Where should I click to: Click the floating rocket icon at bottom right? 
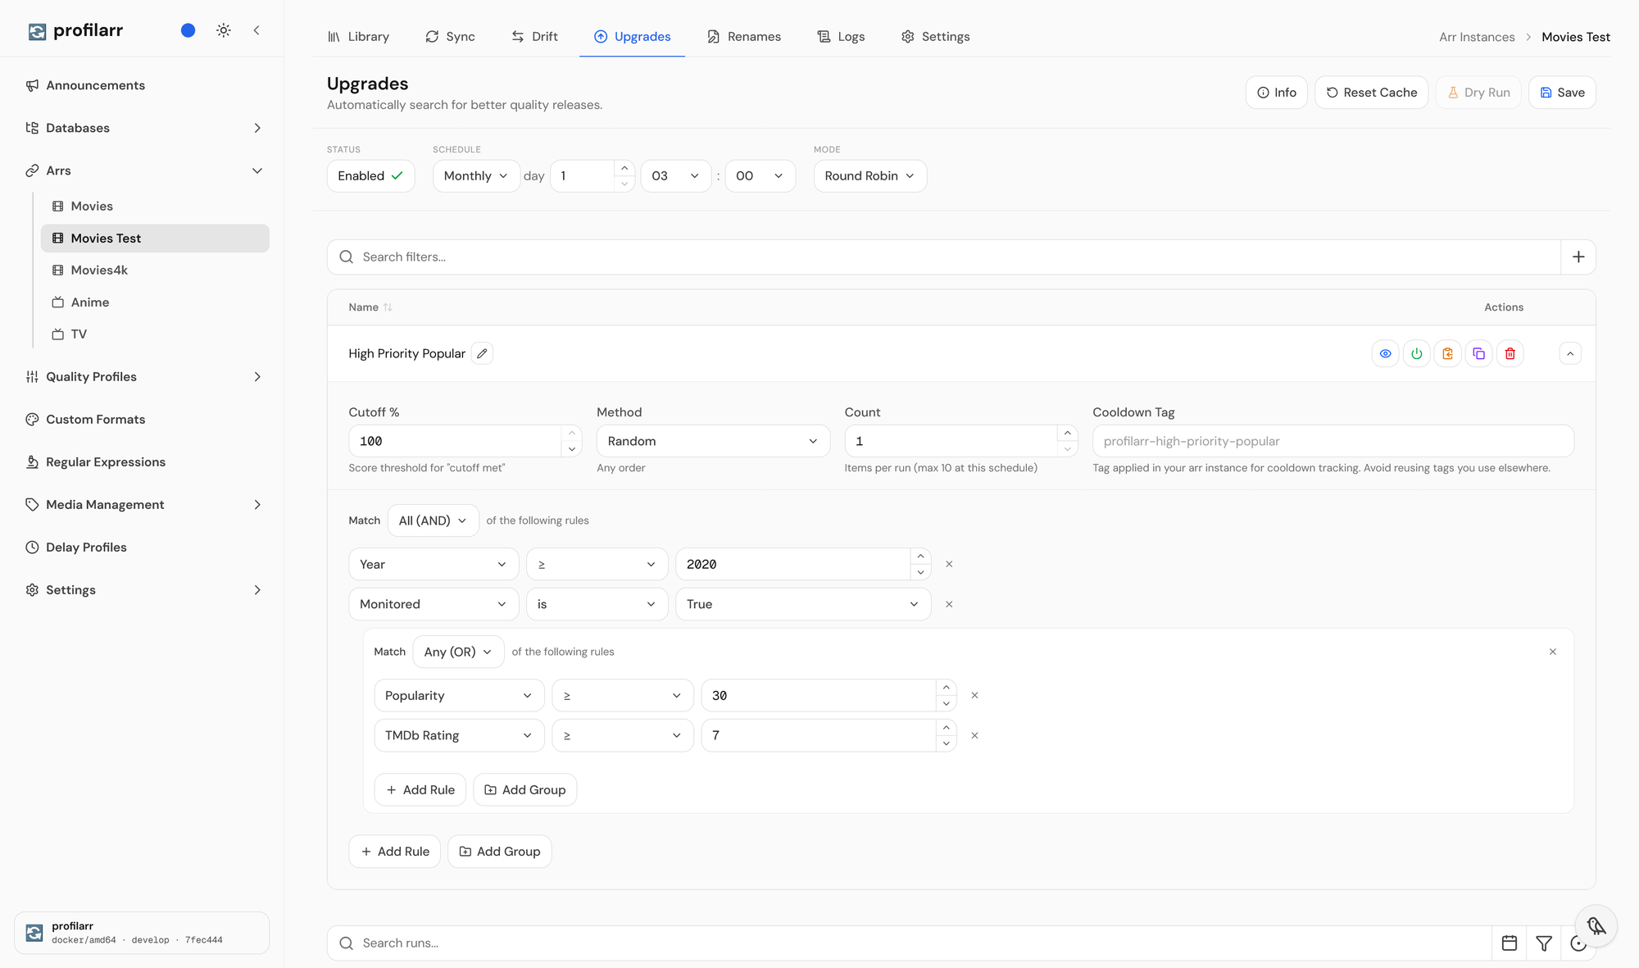coord(1596,926)
